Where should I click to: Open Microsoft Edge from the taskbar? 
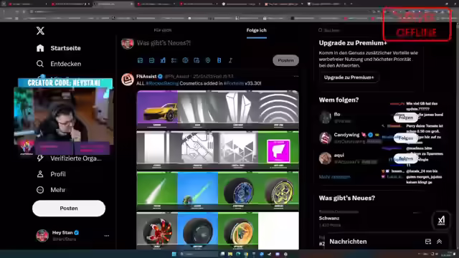(x=238, y=254)
